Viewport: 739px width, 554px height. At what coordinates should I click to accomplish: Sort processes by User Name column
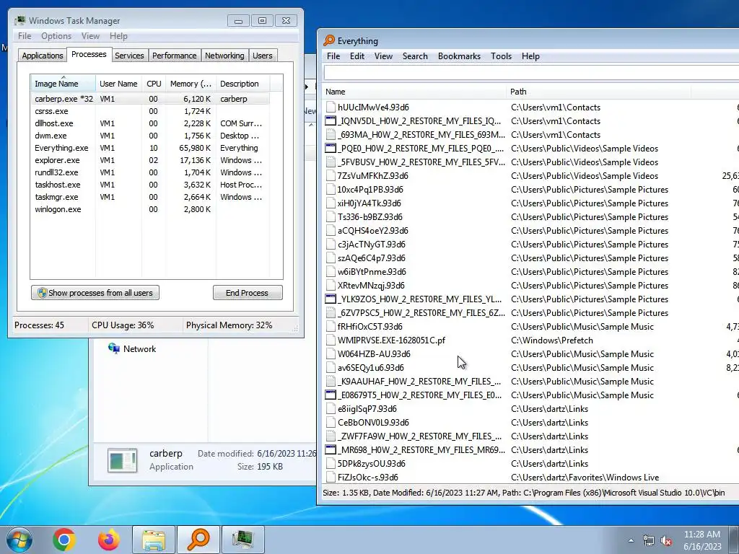click(x=118, y=84)
